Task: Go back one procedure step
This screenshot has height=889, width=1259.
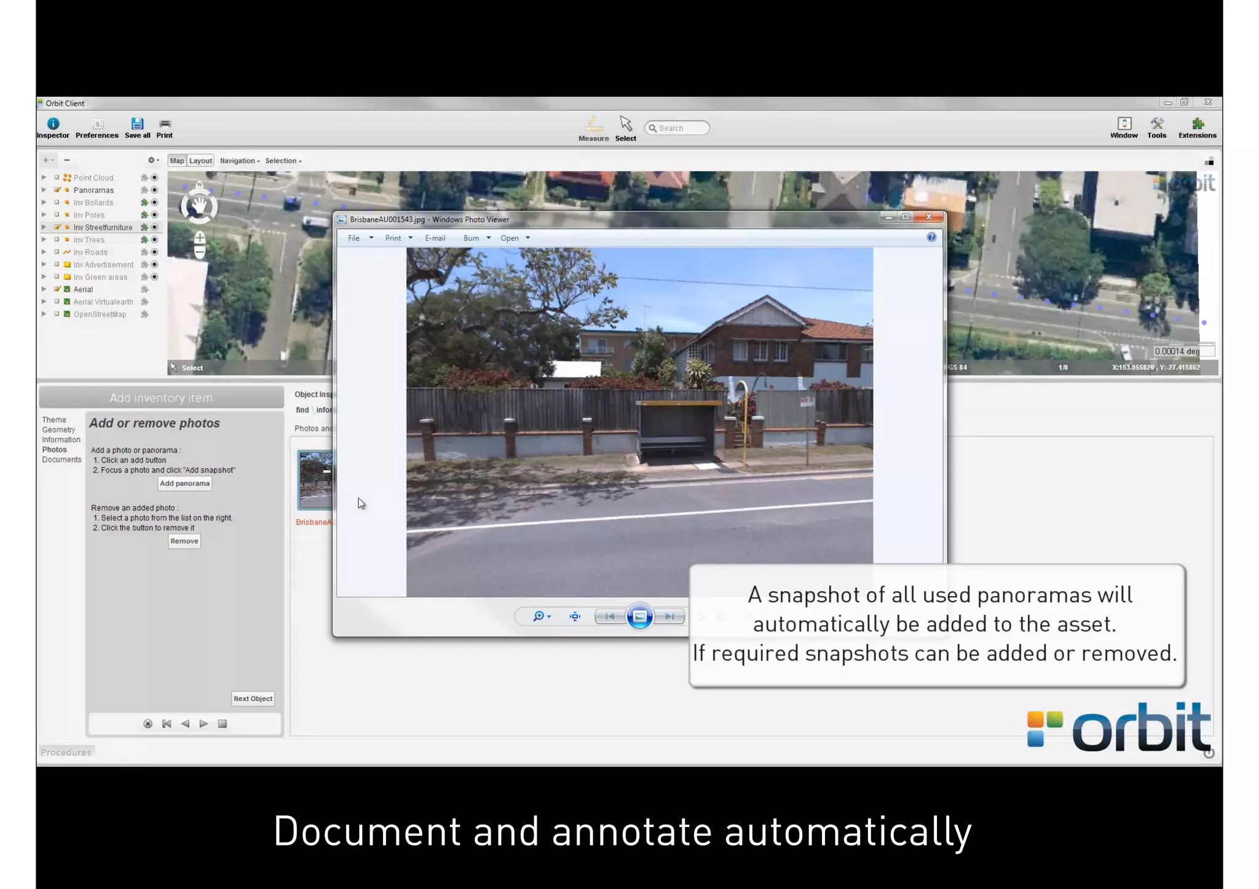Action: pyautogui.click(x=185, y=724)
